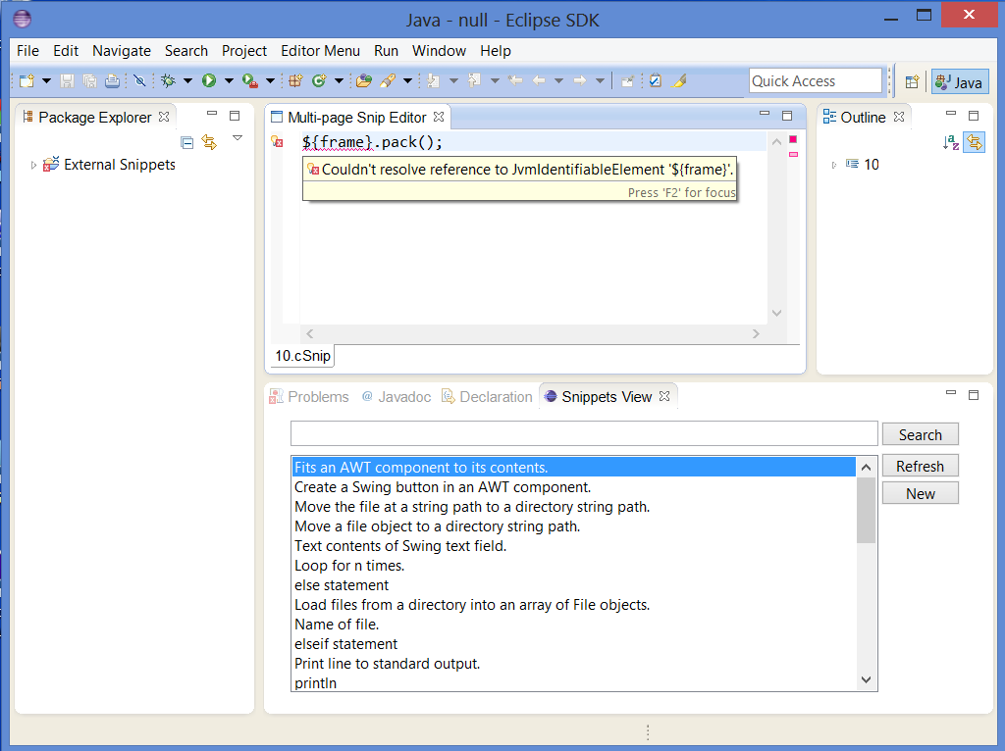This screenshot has height=751, width=1005.
Task: Select 'Create a Swing button in an AWT component.'
Action: coord(573,487)
